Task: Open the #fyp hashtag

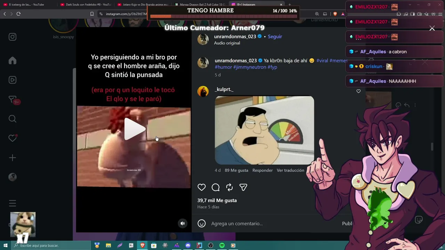Action: click(x=272, y=67)
